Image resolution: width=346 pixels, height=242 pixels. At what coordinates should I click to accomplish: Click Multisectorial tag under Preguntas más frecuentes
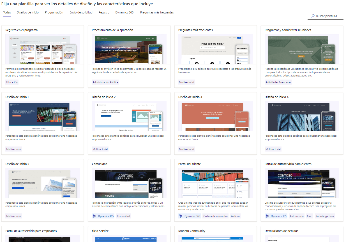coord(187,82)
